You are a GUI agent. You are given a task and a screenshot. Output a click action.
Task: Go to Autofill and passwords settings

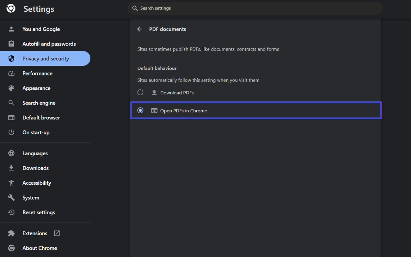click(49, 44)
